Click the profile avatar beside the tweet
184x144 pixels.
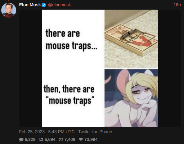click(x=9, y=10)
